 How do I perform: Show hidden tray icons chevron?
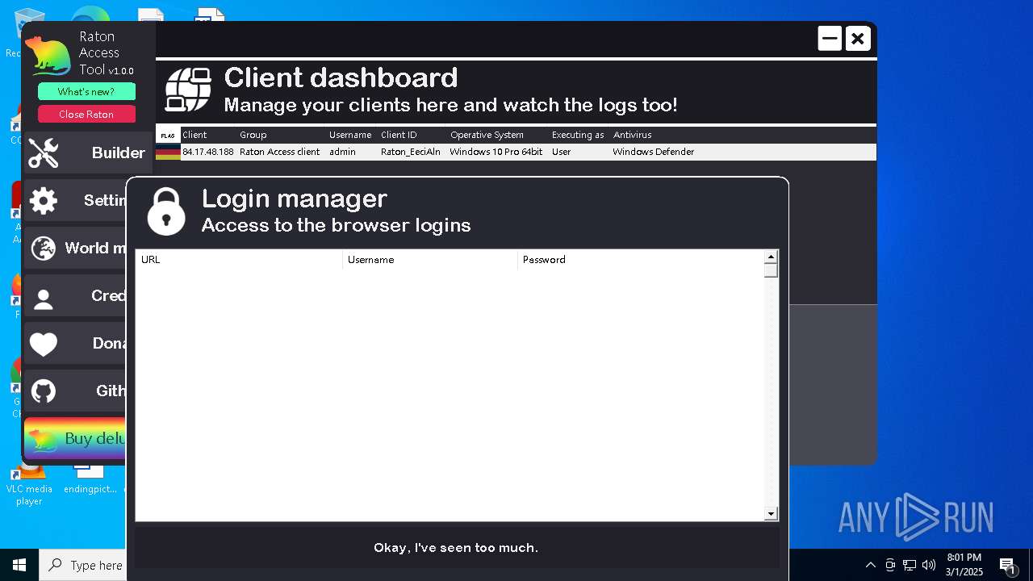tap(870, 565)
